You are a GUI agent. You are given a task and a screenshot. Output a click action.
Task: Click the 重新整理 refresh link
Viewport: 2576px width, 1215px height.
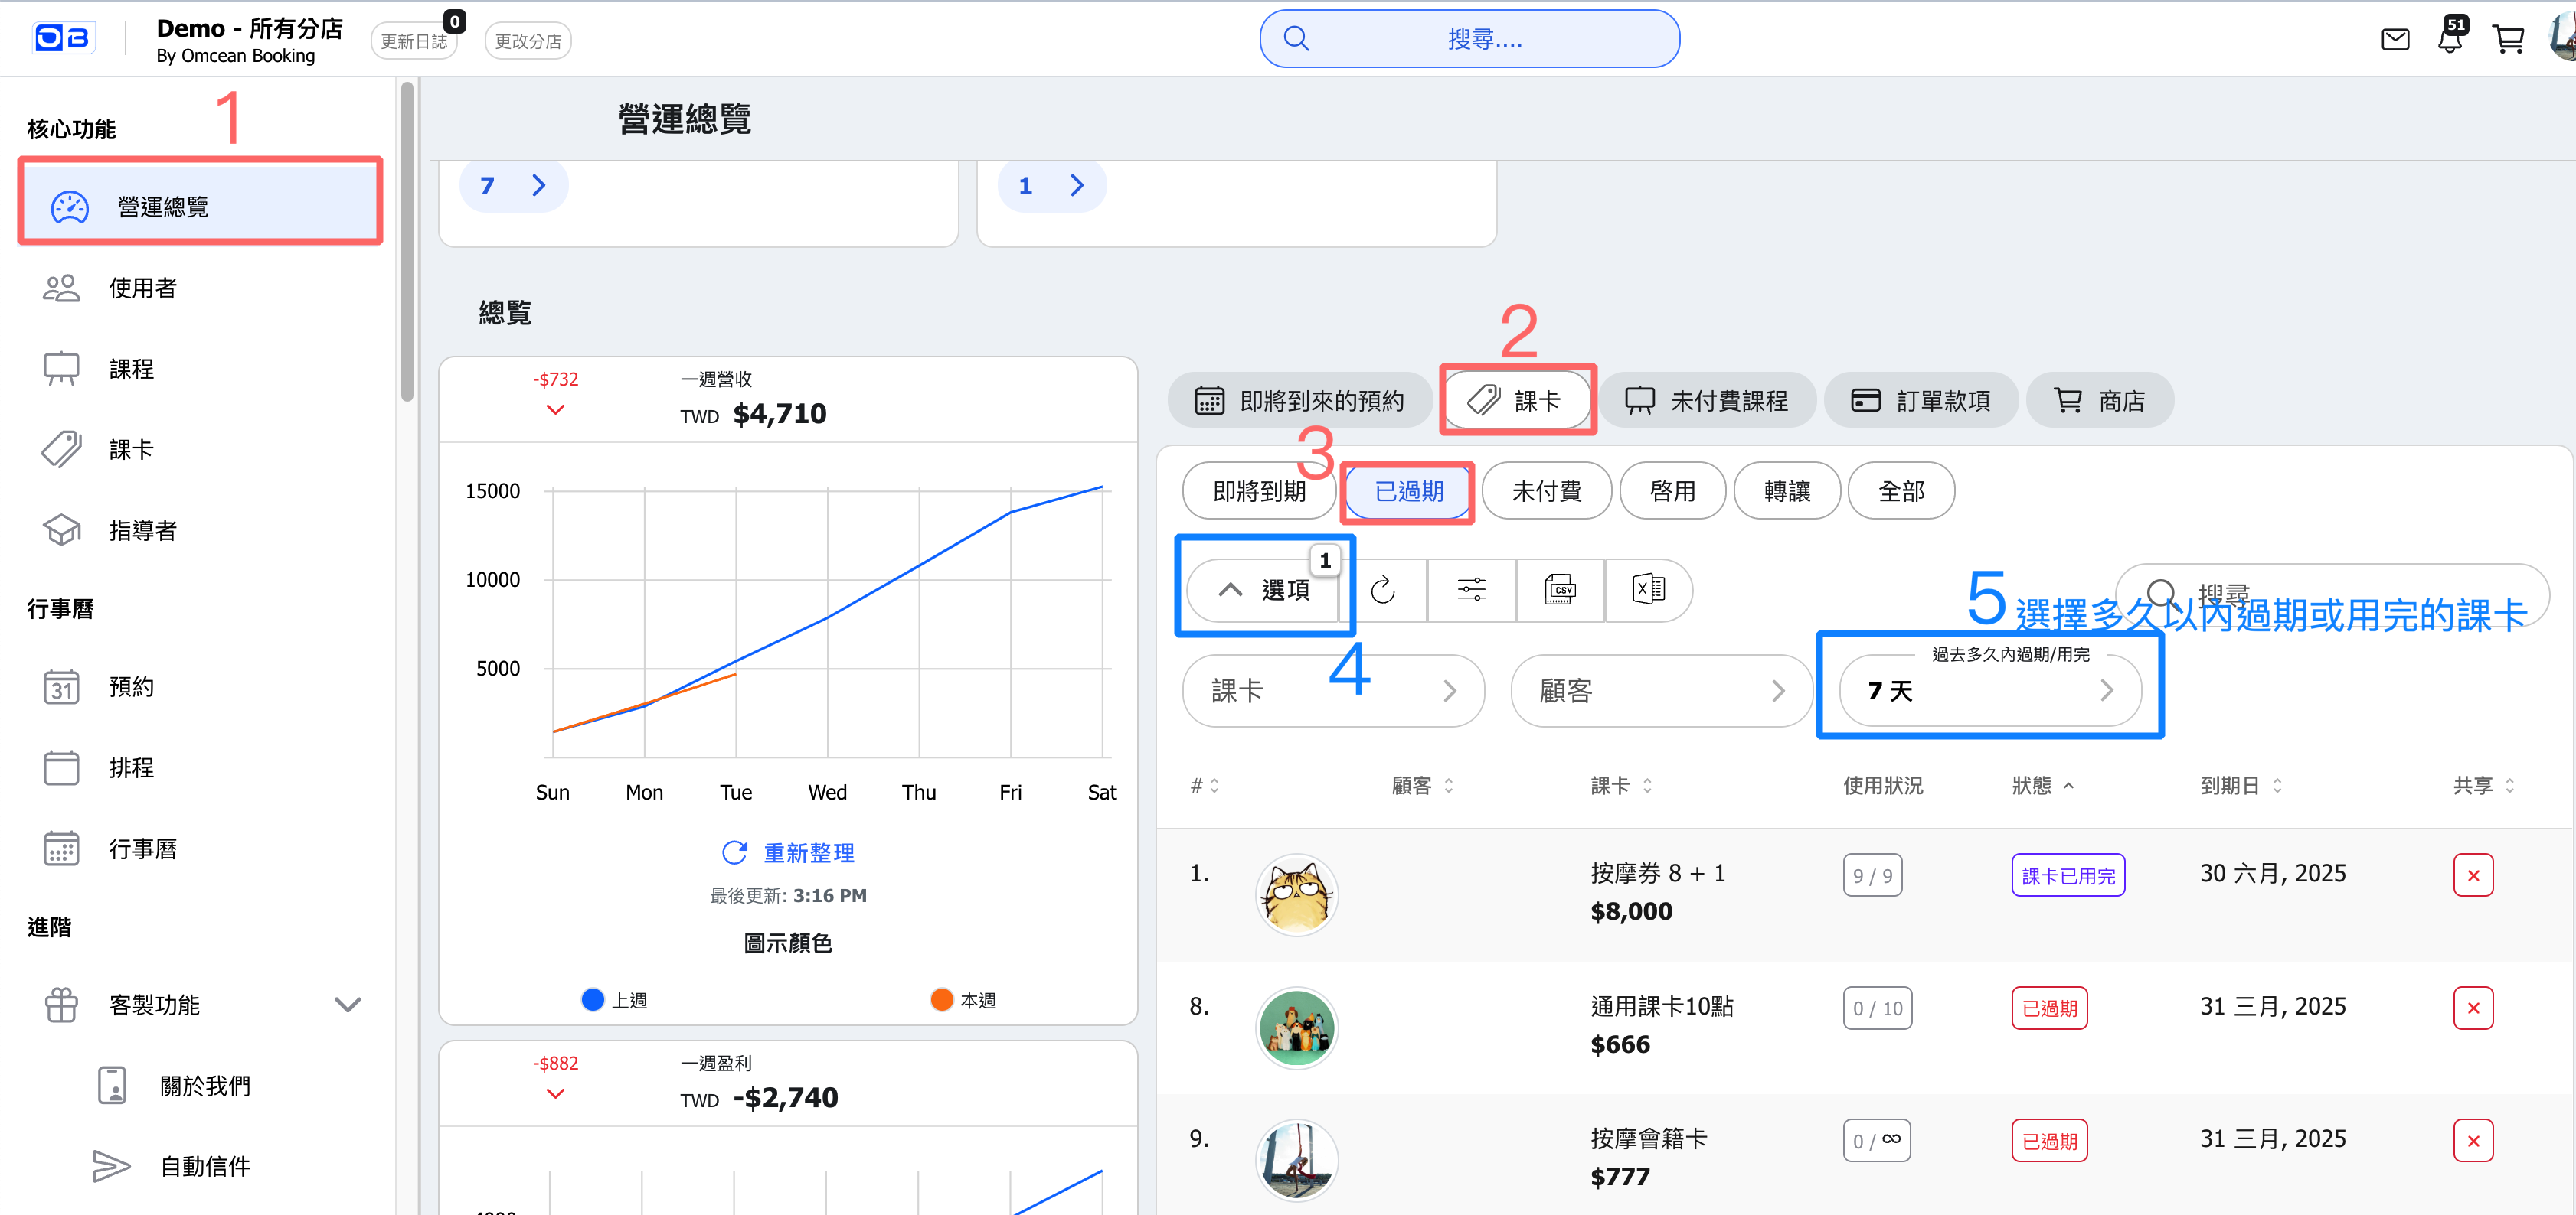788,852
